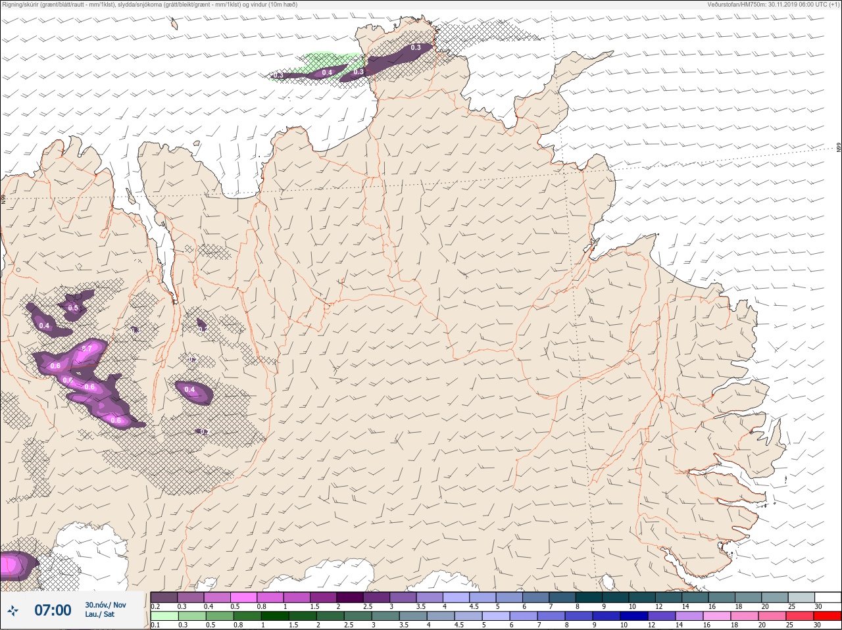The image size is (842, 630).
Task: Select the bottom legend swatch labeled 4
Action: [440, 616]
